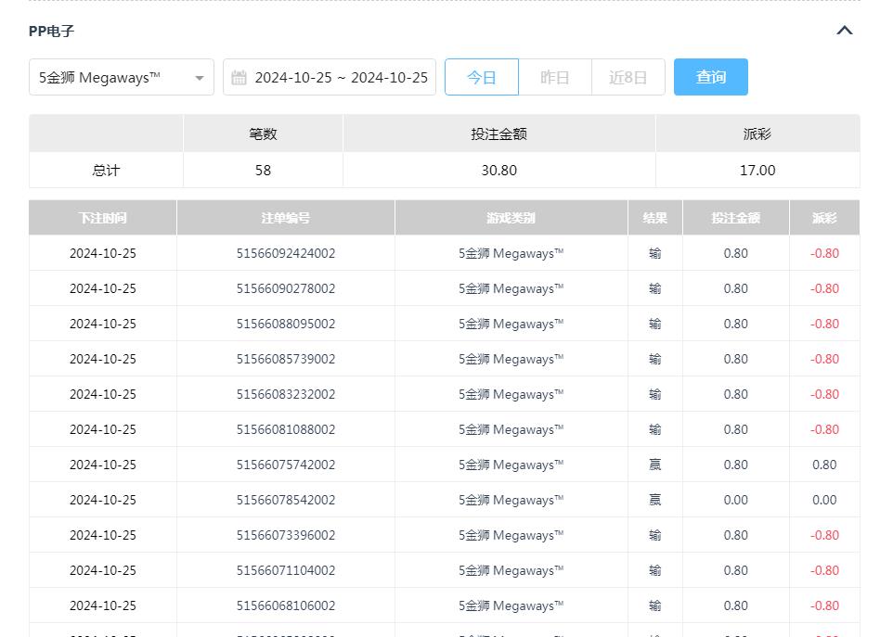893x637 pixels.
Task: Select the 今日 quick filter
Action: tap(482, 77)
